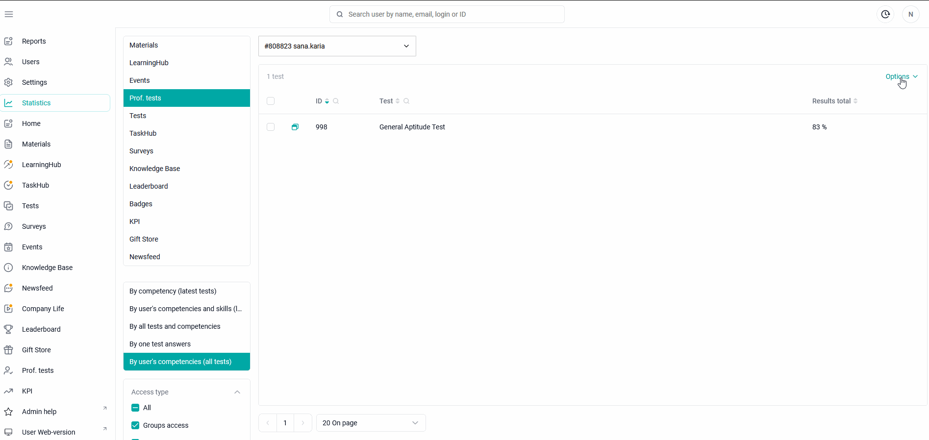The height and width of the screenshot is (440, 929).
Task: Click the Gift Store present icon
Action: (x=8, y=350)
